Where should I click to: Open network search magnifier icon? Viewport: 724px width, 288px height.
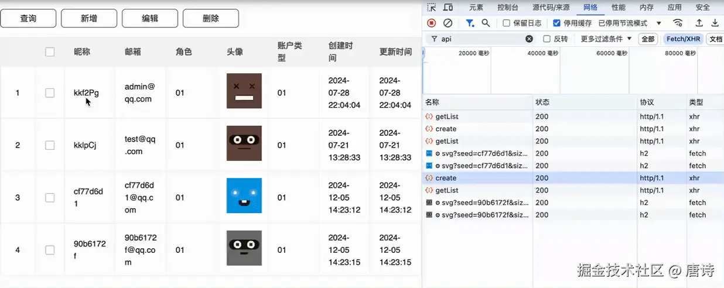(486, 23)
